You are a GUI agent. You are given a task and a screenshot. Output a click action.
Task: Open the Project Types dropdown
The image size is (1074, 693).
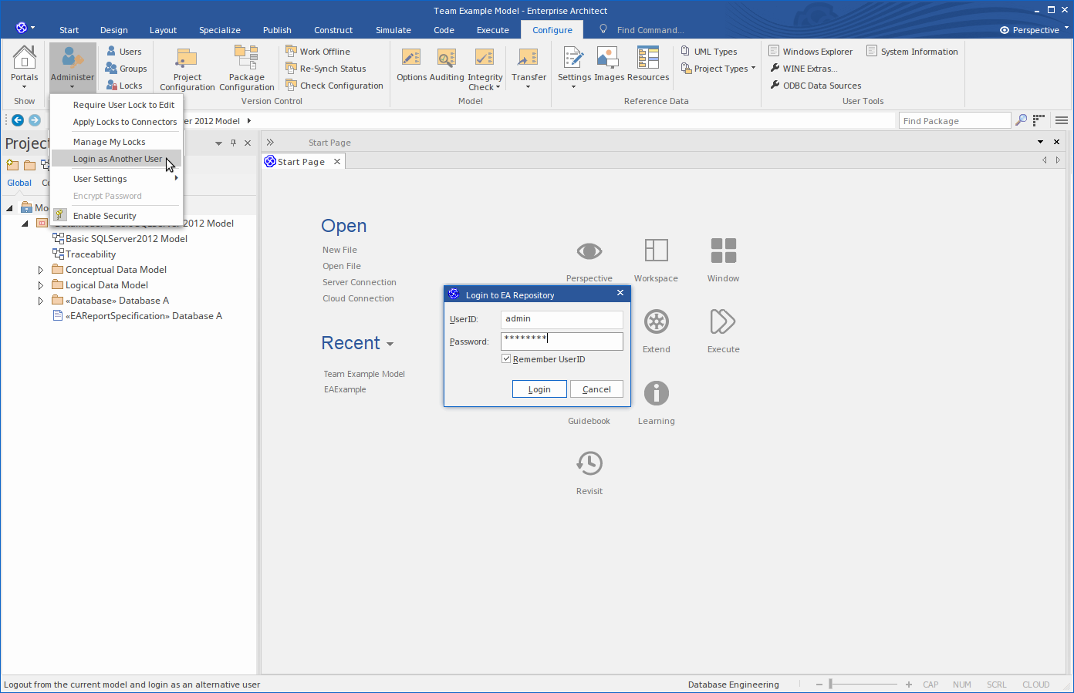click(719, 69)
